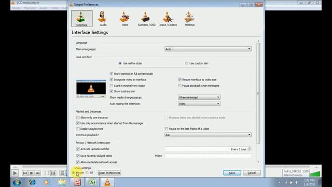This screenshot has height=187, width=332.
Task: Click the clock in the taskbar
Action: point(309,182)
